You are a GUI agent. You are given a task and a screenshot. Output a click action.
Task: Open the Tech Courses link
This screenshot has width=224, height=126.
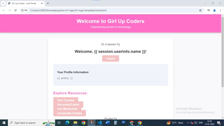pyautogui.click(x=66, y=100)
